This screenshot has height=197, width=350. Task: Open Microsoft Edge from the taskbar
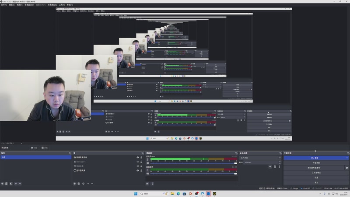pos(178,193)
